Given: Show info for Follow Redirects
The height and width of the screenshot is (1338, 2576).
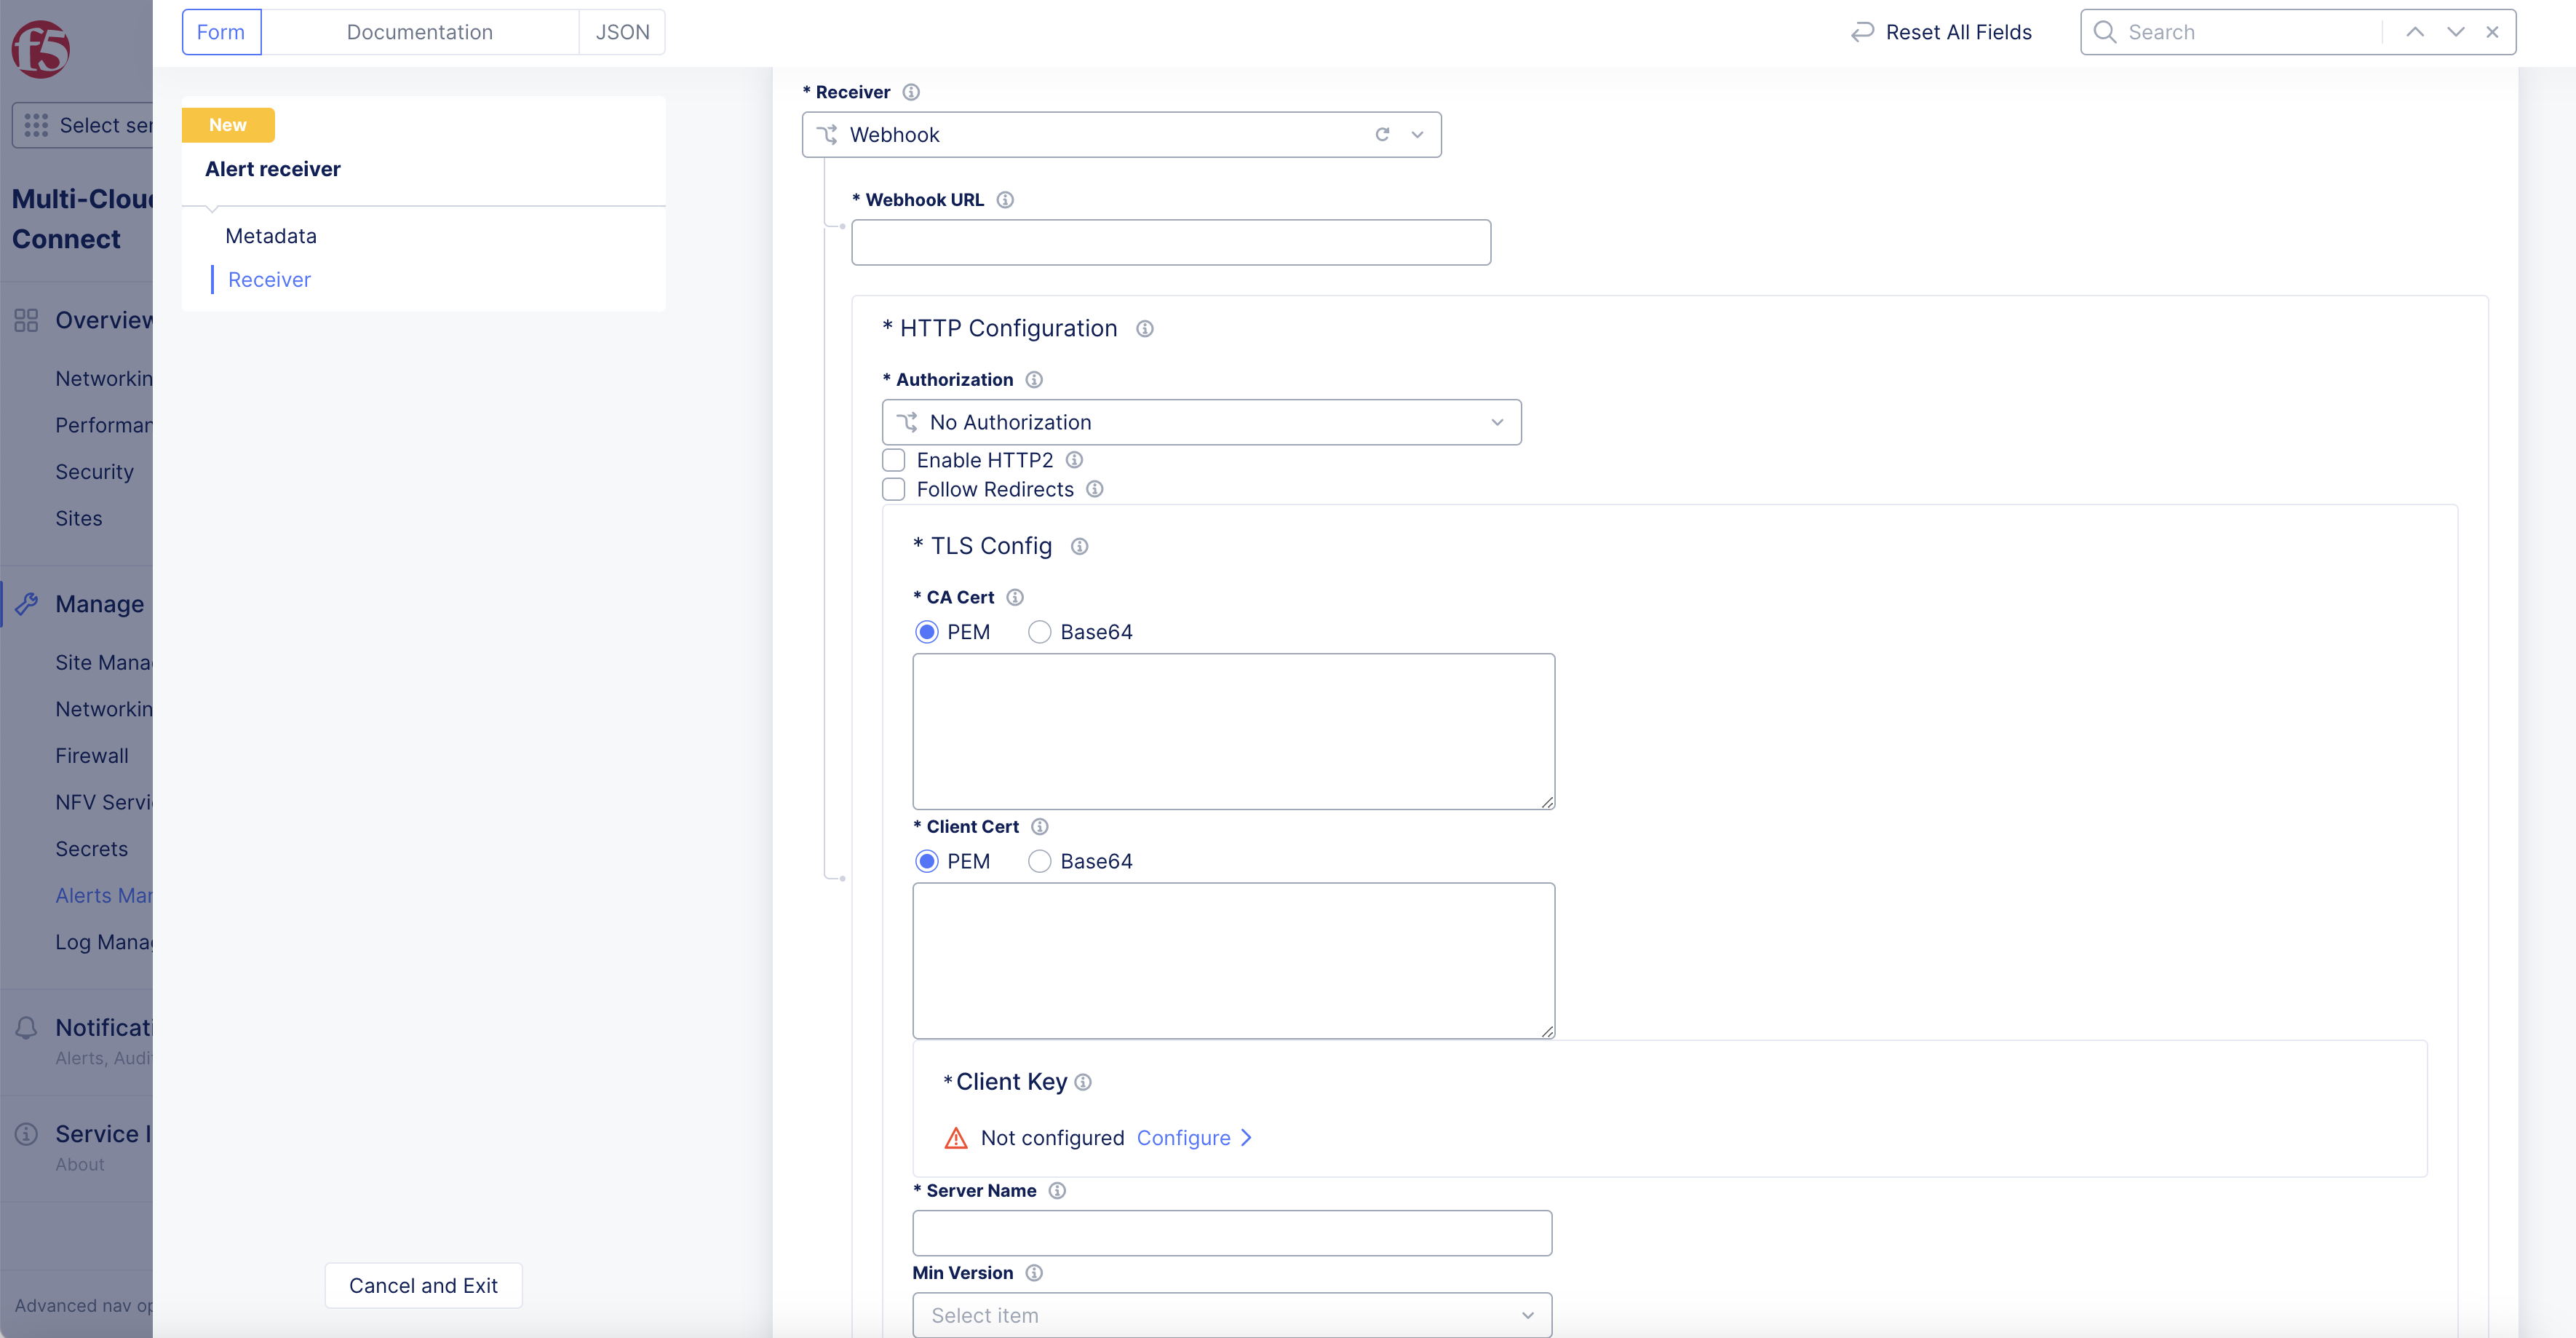Looking at the screenshot, I should [1095, 488].
